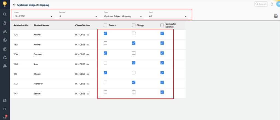Click the megaphone announcements icon with badge
Viewport: 280px width, 120px height.
point(5,117)
